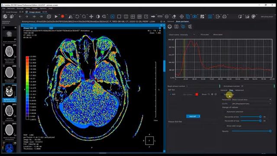
Task: Select Brain perfusion tab
Action: (183, 21)
